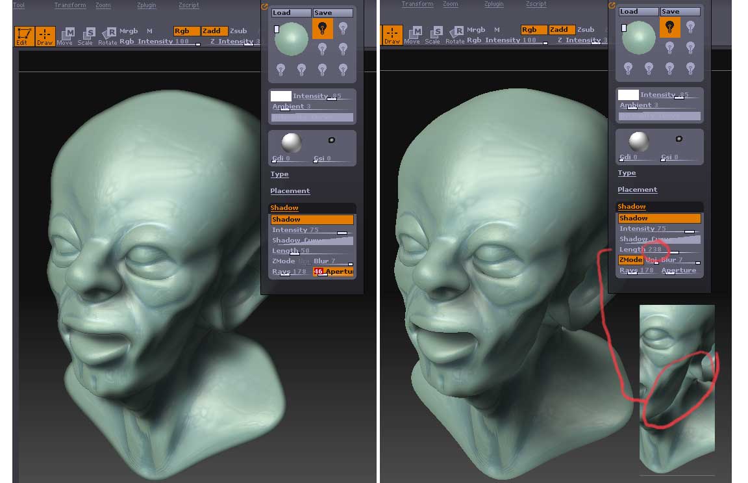Open the Zplugin menu

pyautogui.click(x=146, y=5)
